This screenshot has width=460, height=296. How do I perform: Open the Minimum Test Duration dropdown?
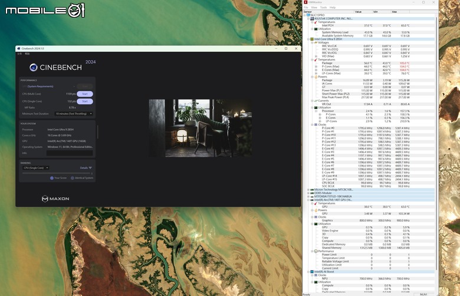74,114
